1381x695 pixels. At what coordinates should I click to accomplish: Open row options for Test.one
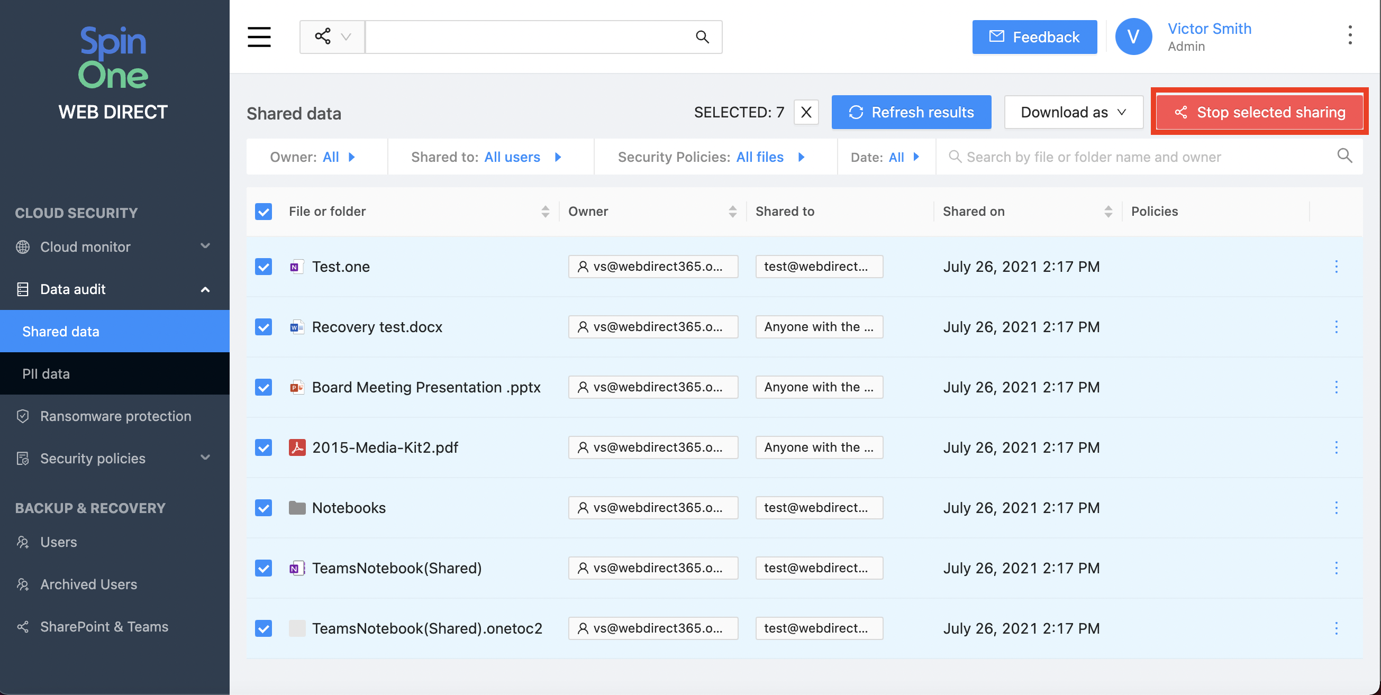tap(1336, 267)
